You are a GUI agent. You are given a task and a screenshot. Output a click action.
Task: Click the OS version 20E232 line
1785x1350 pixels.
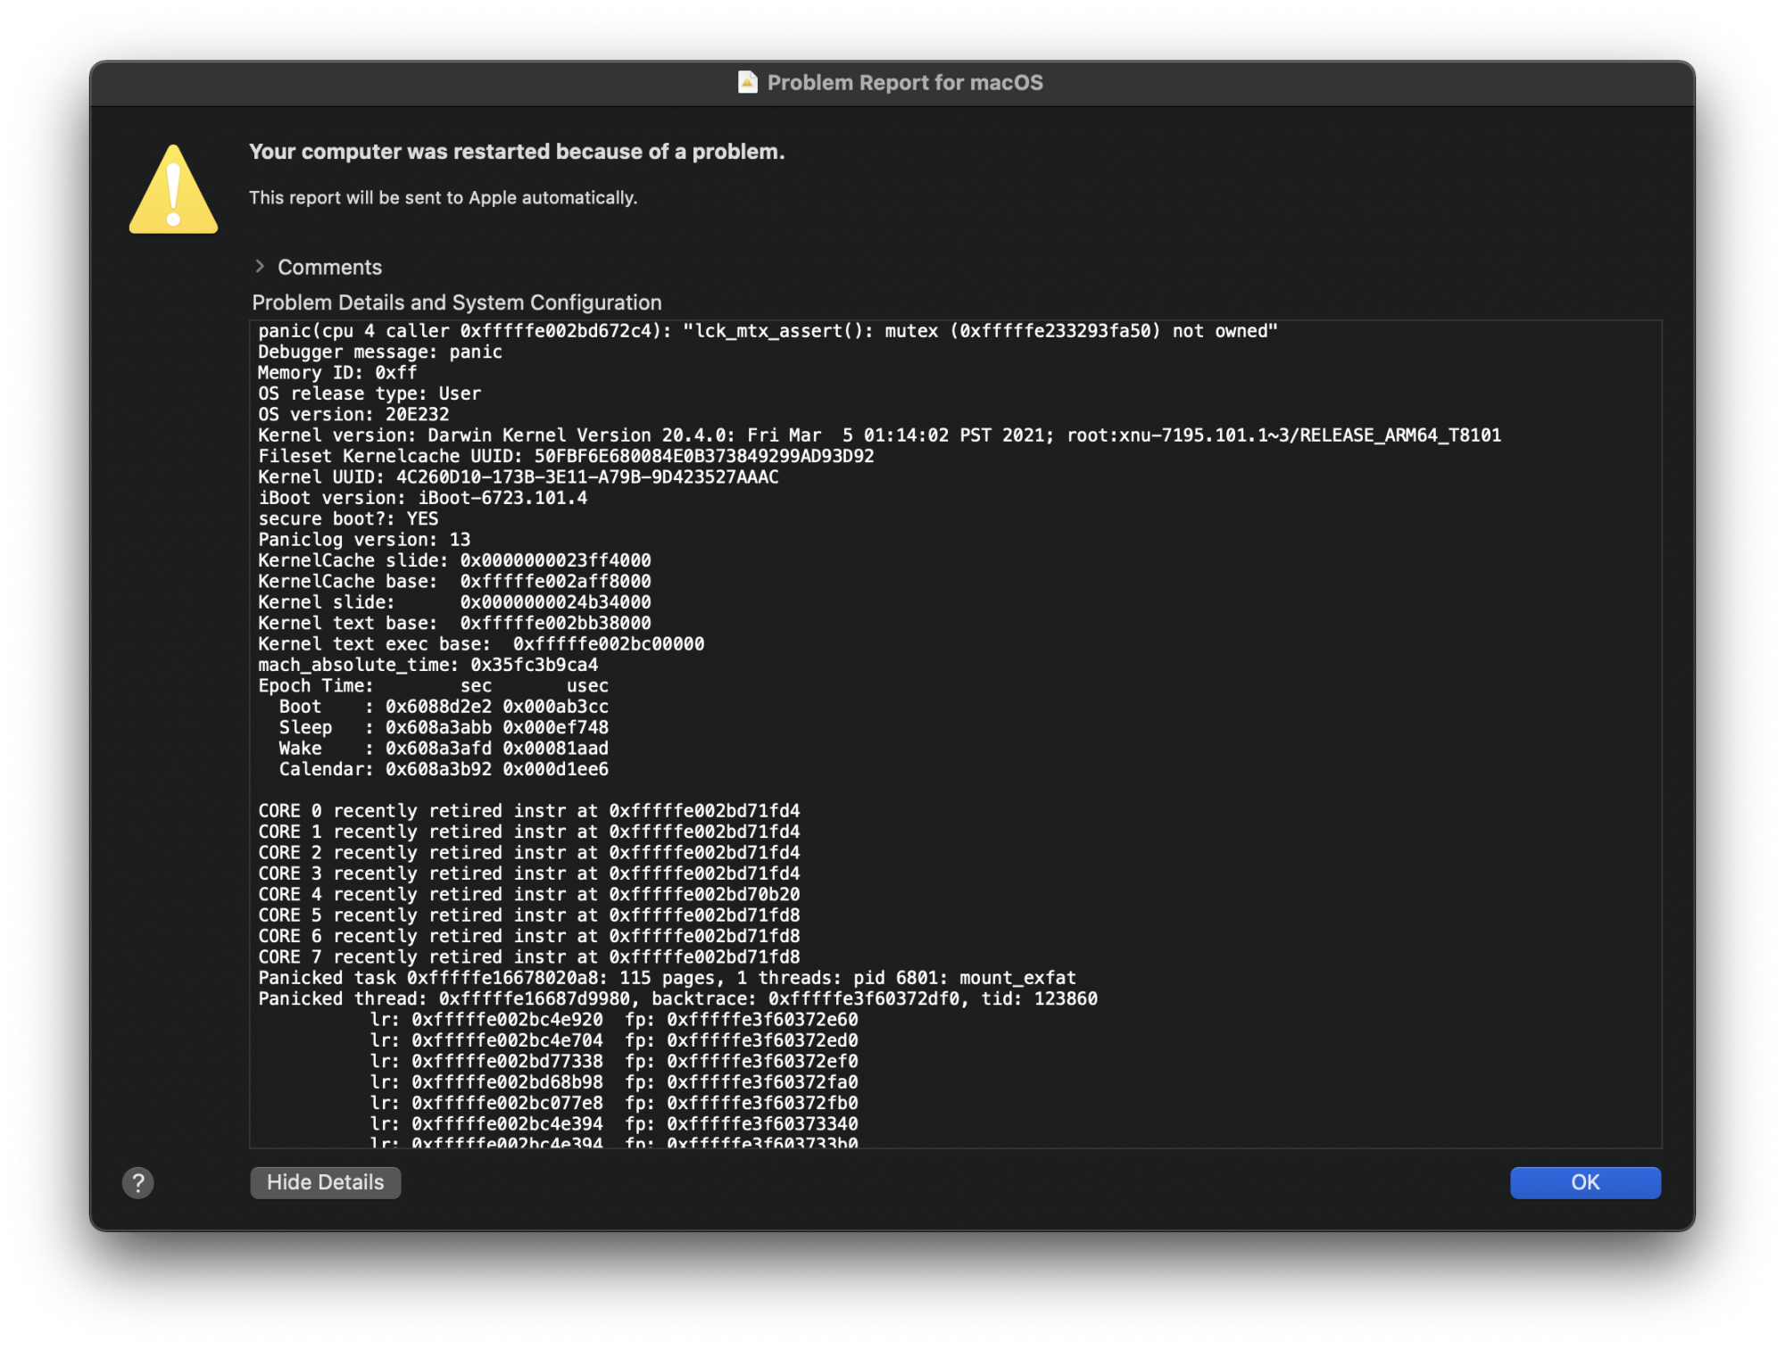click(x=353, y=415)
